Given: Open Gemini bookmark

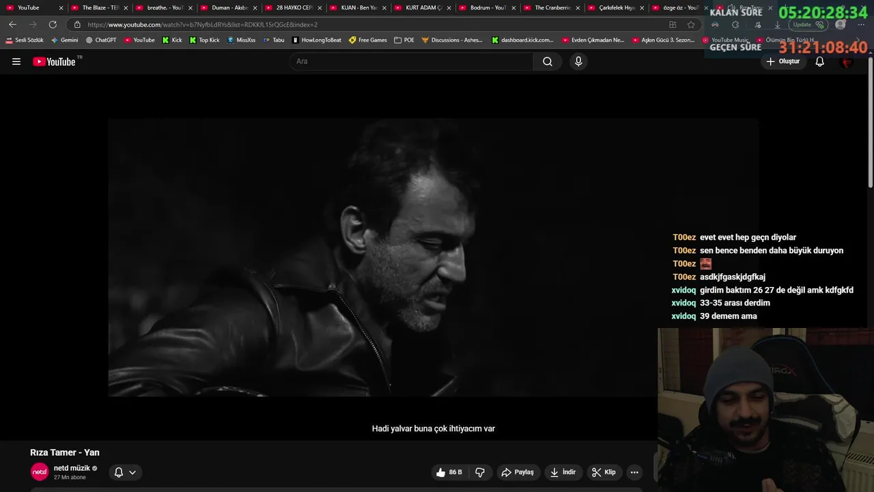Looking at the screenshot, I should pyautogui.click(x=65, y=40).
